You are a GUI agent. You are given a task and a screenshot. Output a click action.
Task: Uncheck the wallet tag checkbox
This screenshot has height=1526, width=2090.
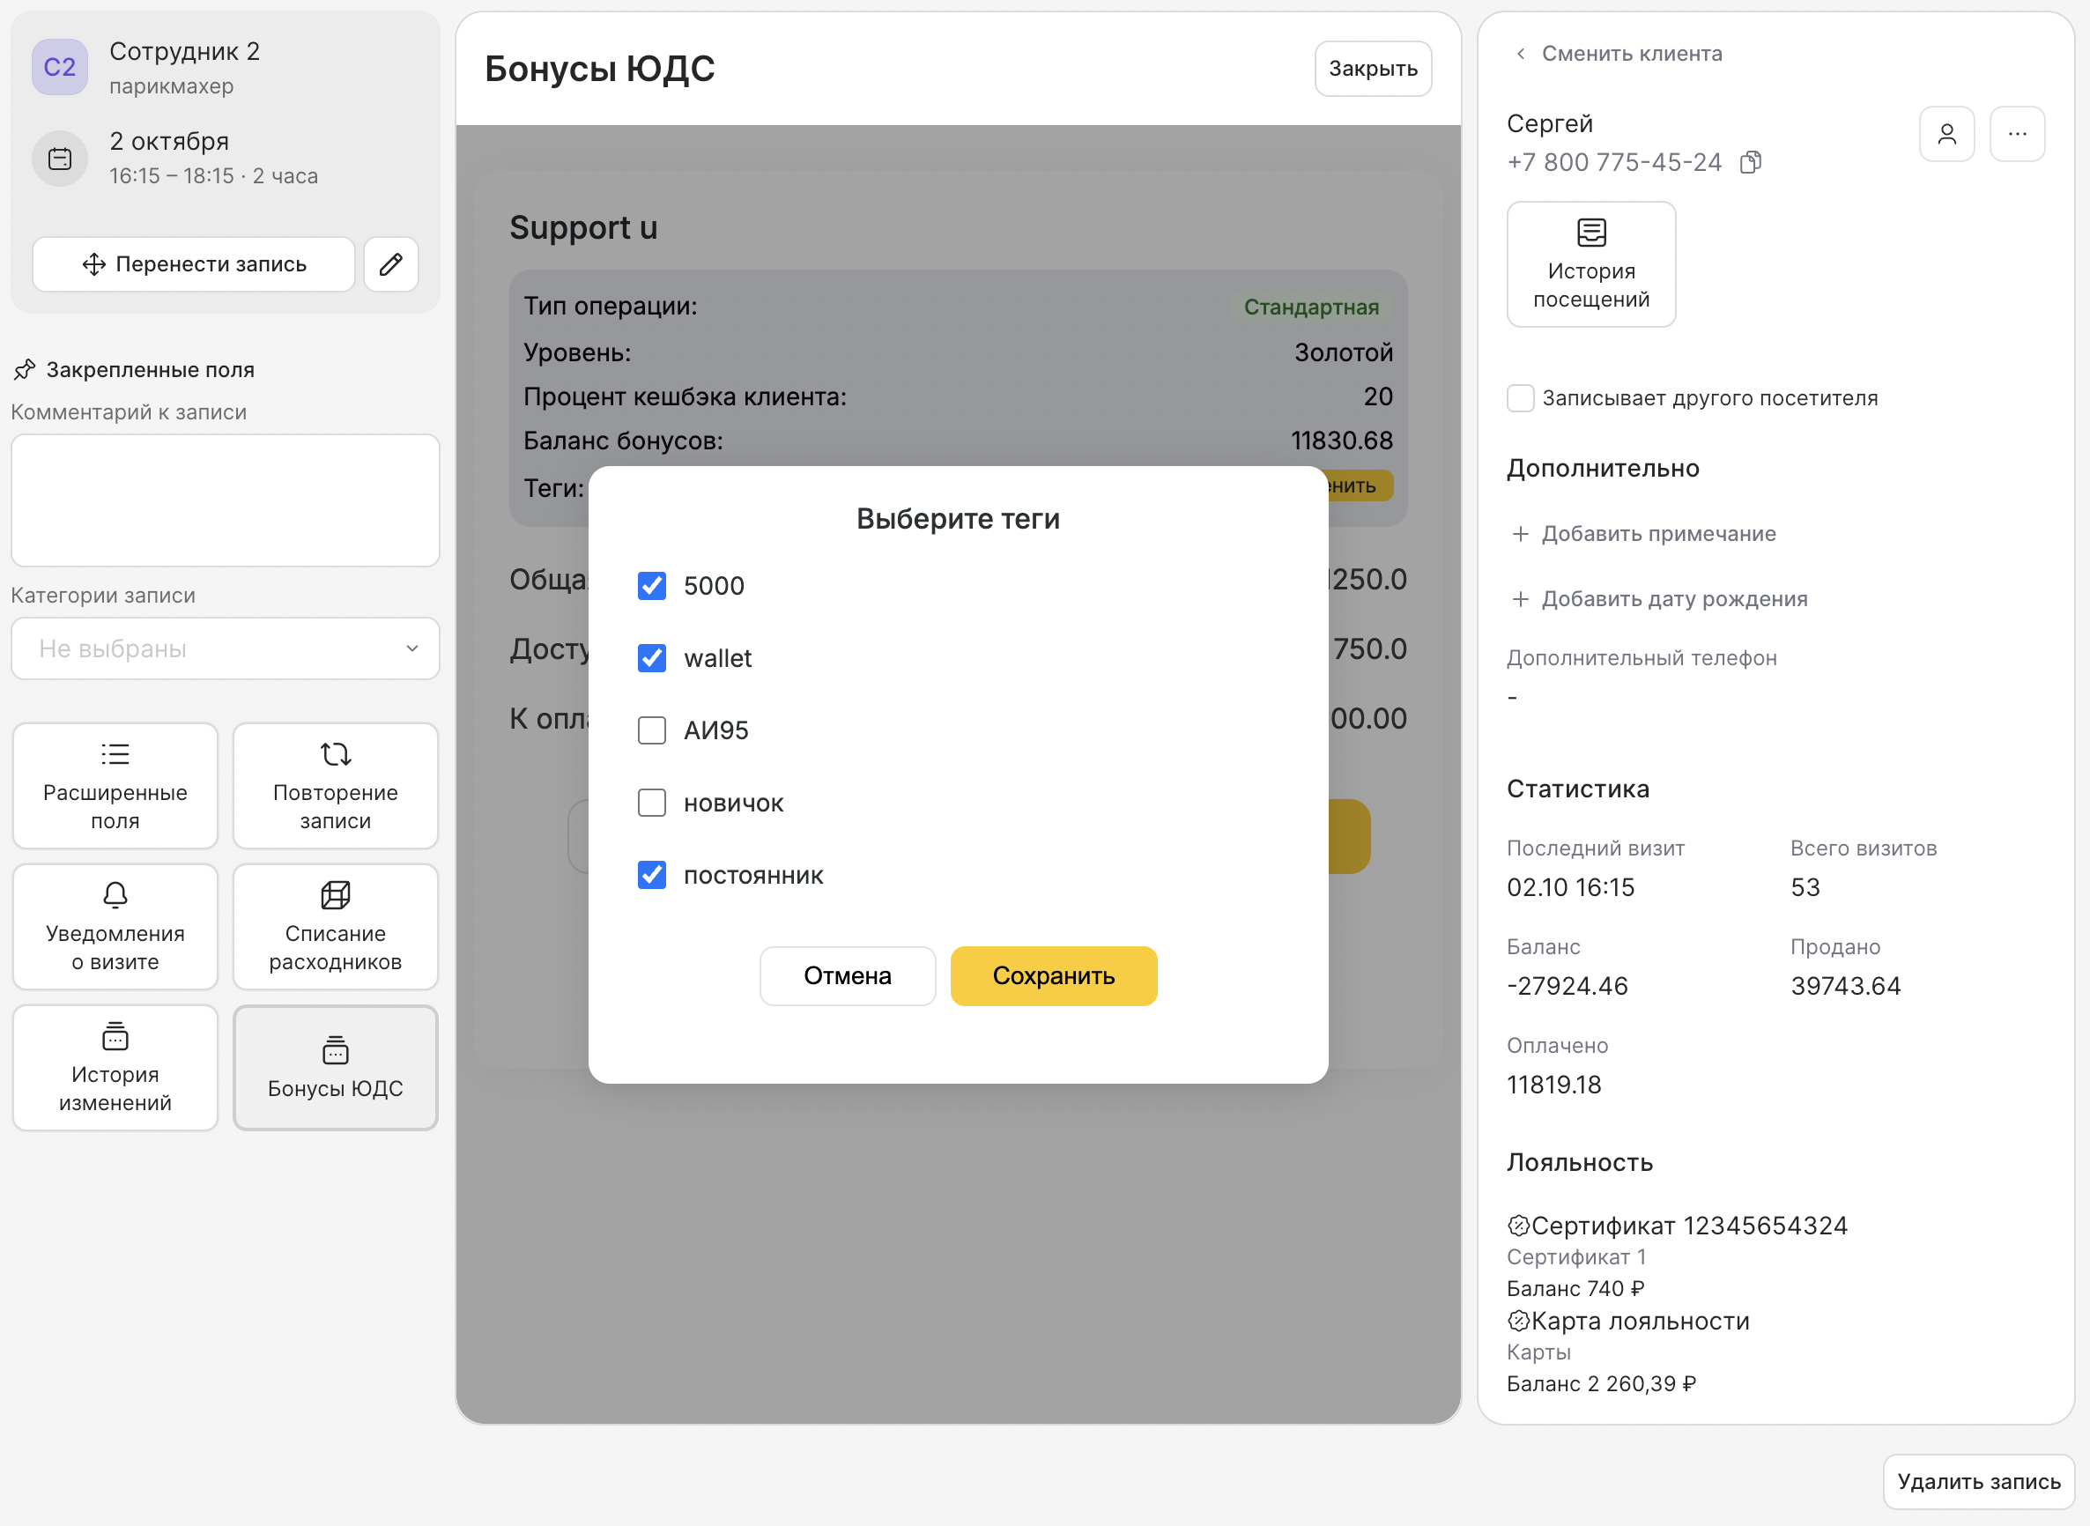(x=652, y=657)
